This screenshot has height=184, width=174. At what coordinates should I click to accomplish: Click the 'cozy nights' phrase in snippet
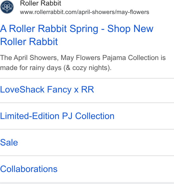91,68
